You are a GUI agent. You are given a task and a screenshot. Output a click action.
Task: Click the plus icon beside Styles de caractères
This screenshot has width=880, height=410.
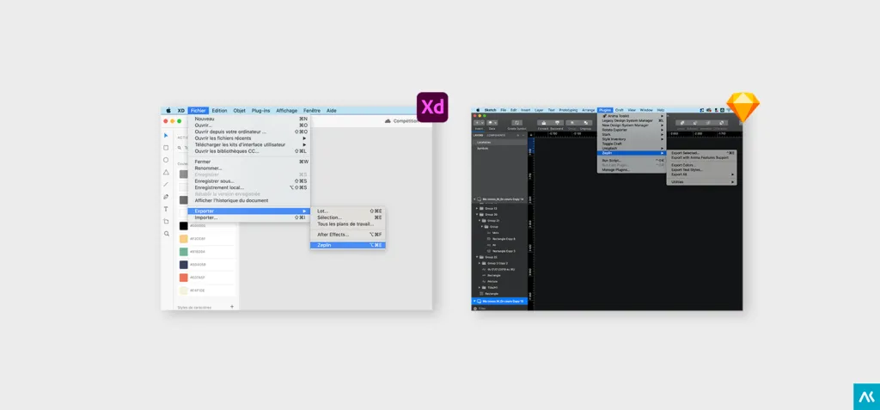pos(232,307)
